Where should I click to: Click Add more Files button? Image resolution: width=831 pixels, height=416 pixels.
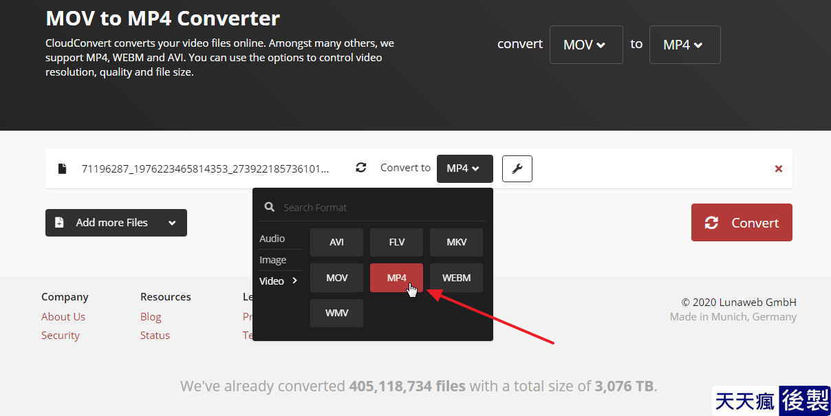116,223
